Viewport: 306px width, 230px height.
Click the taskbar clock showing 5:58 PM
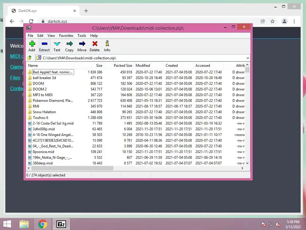click(x=293, y=224)
